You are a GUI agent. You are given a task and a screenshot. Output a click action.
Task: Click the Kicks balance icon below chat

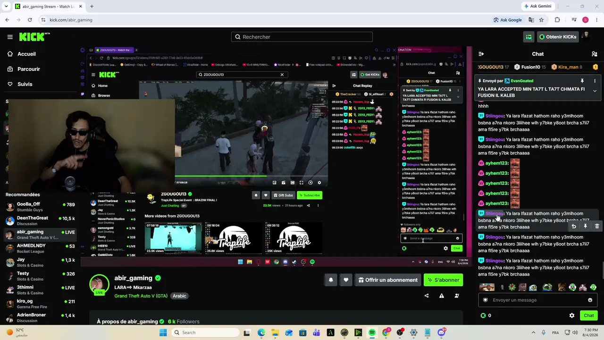point(483,315)
